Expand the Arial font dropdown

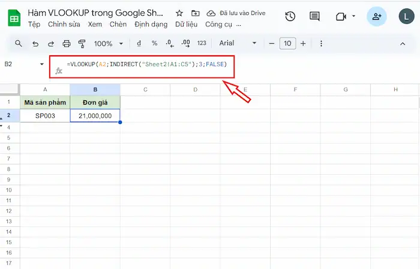238,43
